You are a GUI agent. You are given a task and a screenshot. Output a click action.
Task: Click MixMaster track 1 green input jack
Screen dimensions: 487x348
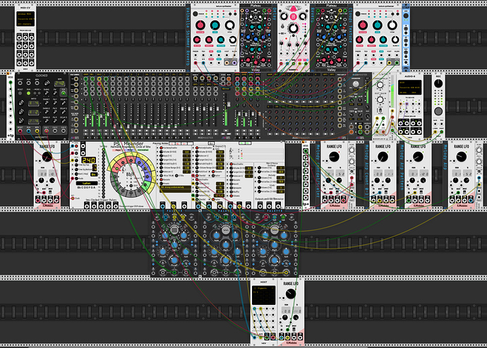[x=86, y=79]
